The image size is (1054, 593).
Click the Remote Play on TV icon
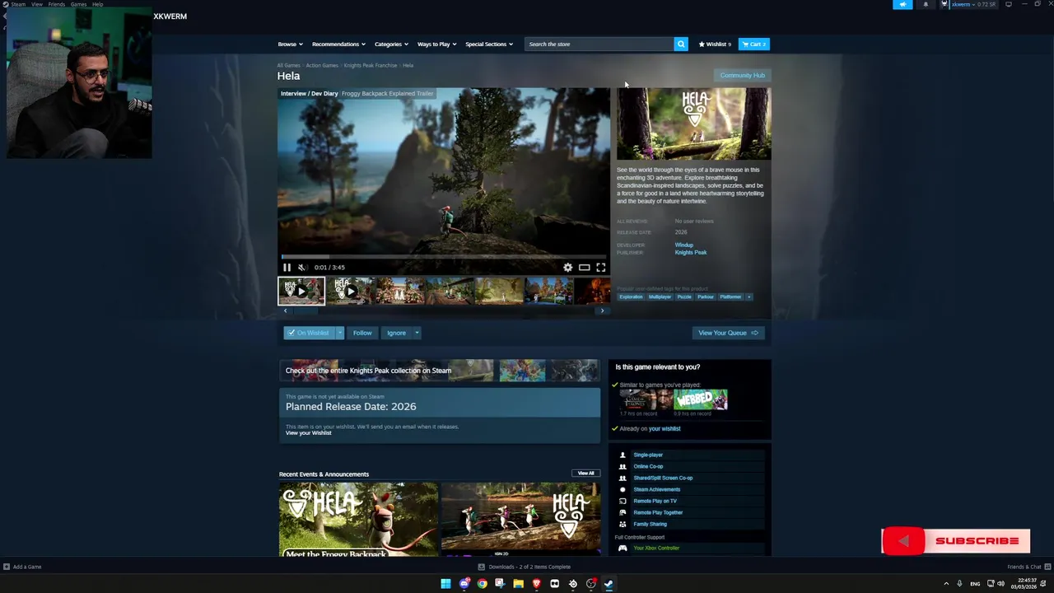click(623, 501)
